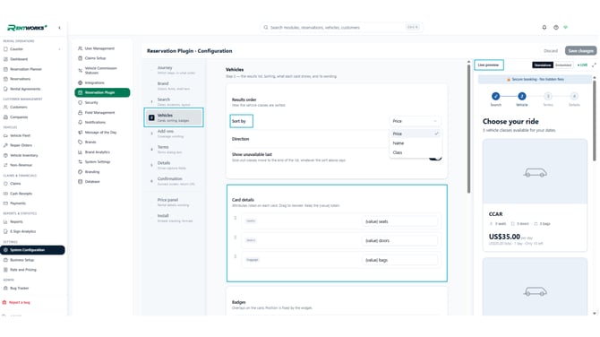Expand the live preview to fullscreen
The height and width of the screenshot is (337, 600).
coord(594,65)
